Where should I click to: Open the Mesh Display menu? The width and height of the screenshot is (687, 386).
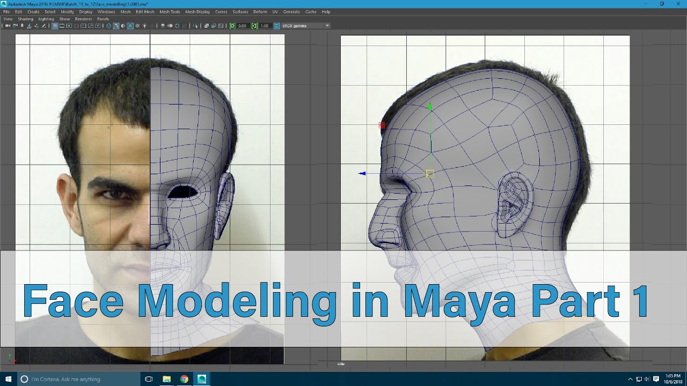point(198,11)
